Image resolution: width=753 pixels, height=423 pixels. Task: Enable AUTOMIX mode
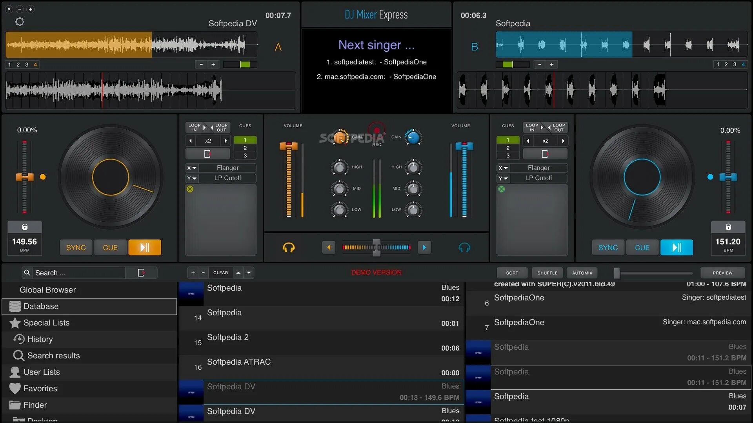582,273
